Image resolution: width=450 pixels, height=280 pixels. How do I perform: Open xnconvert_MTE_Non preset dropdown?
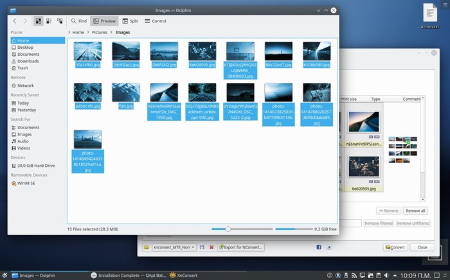pyautogui.click(x=174, y=247)
